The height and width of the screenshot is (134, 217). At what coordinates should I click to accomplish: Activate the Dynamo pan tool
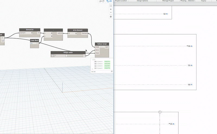point(111,17)
